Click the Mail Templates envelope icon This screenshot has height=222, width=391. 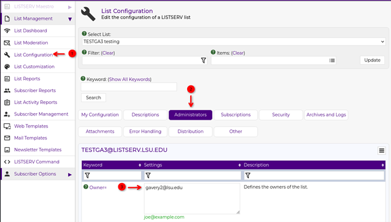click(7, 138)
